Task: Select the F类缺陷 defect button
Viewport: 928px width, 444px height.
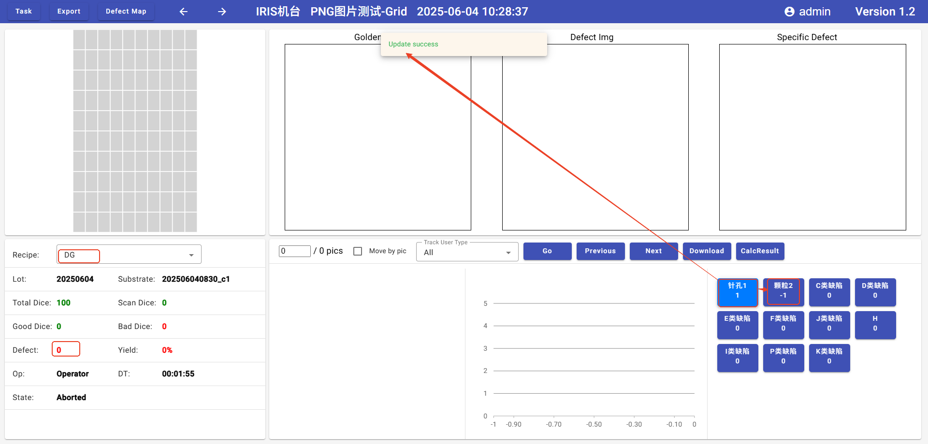Action: [x=783, y=325]
